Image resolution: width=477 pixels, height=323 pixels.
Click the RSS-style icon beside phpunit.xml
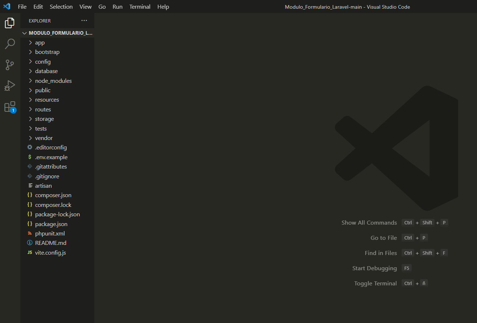[30, 233]
